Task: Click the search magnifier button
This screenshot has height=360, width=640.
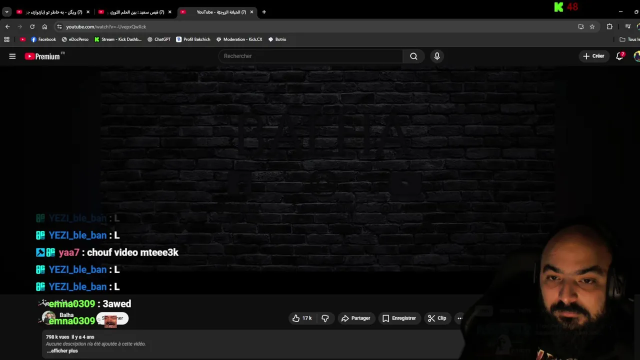Action: [413, 56]
